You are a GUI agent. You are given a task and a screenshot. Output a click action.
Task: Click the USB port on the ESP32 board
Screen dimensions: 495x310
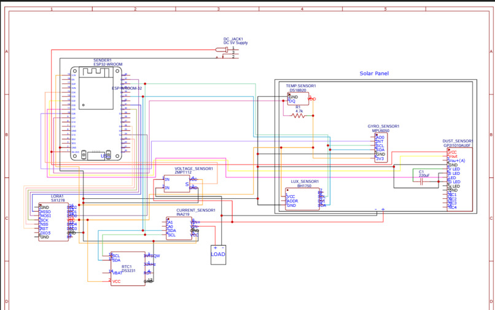point(96,155)
